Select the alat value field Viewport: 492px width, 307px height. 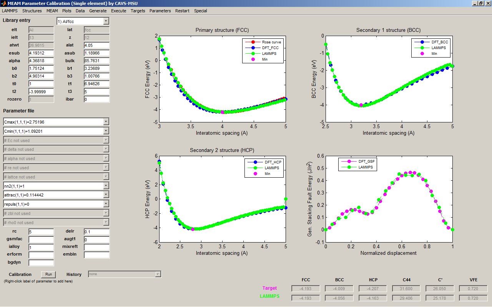96,45
